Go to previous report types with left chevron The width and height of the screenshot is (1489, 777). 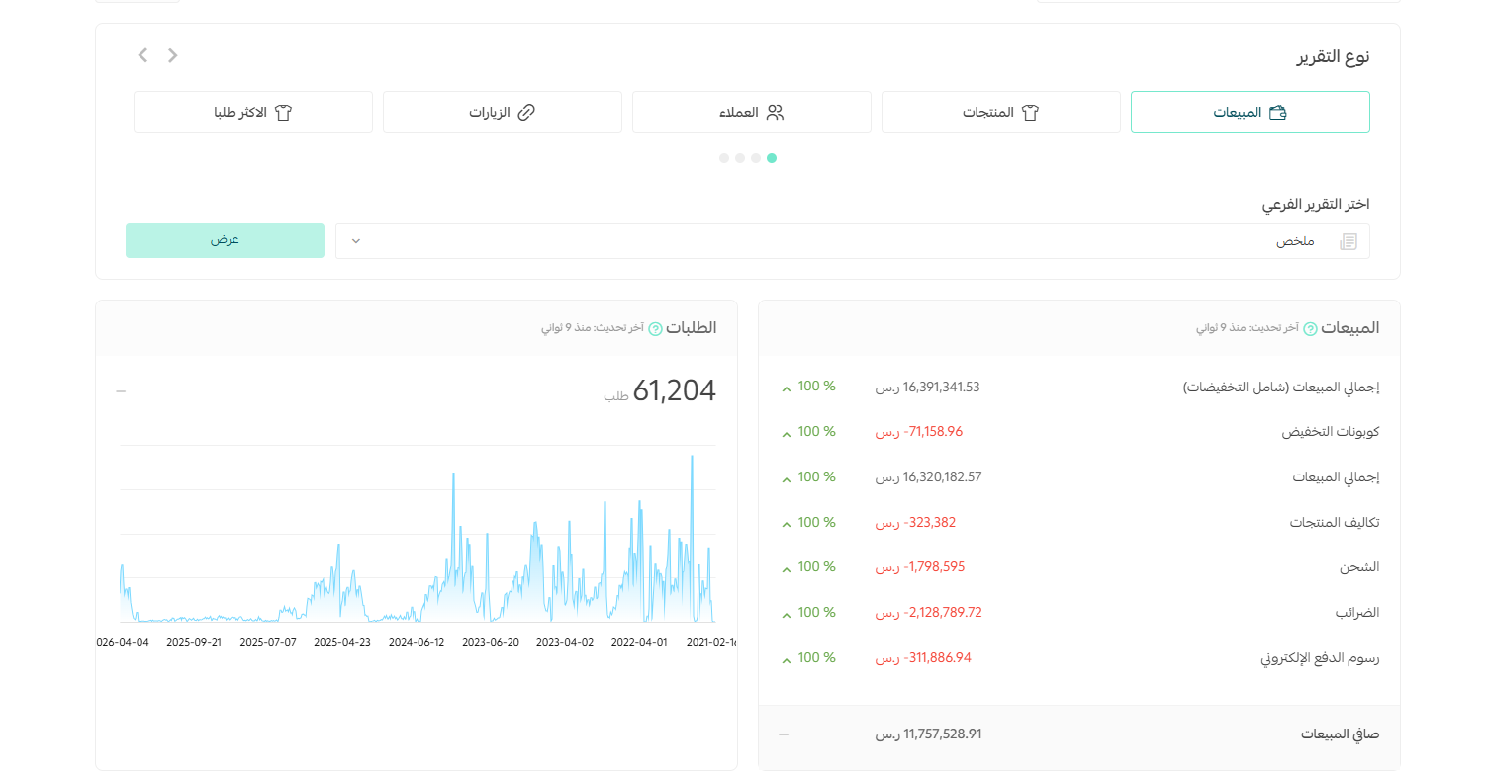142,55
